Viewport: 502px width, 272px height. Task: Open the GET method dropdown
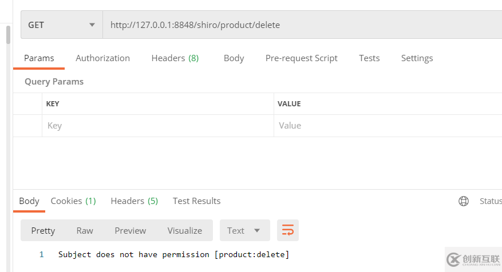click(62, 25)
